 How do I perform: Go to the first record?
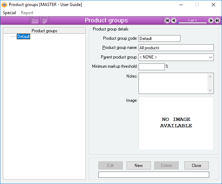coord(167,21)
